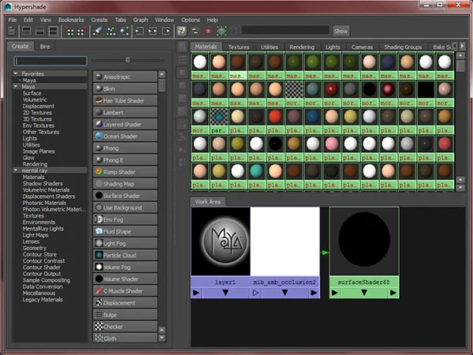Image resolution: width=473 pixels, height=355 pixels.
Task: Show output connections toolbar icon
Action: (166, 31)
